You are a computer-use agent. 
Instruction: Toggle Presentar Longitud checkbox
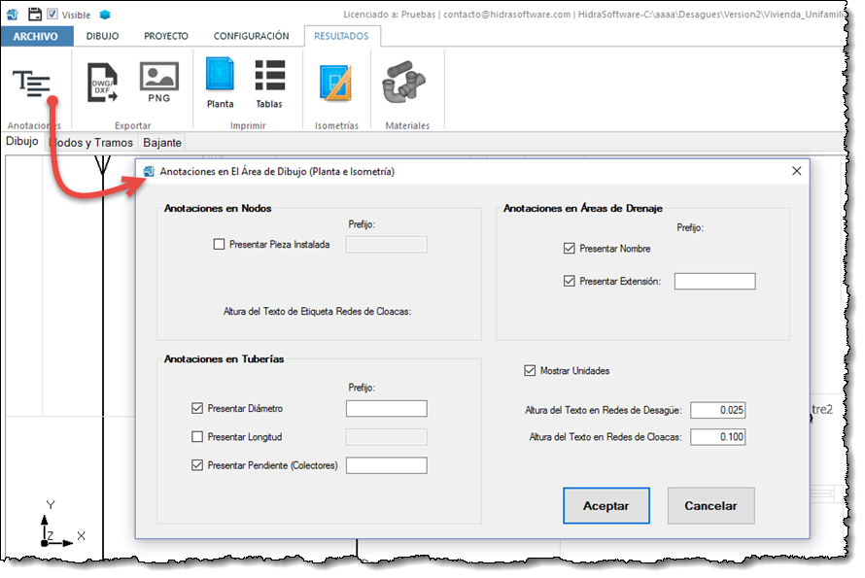point(198,437)
